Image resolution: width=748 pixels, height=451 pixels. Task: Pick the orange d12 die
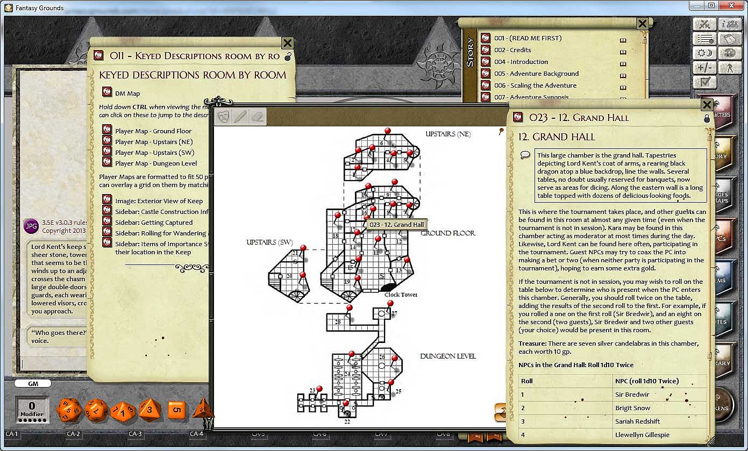point(96,410)
